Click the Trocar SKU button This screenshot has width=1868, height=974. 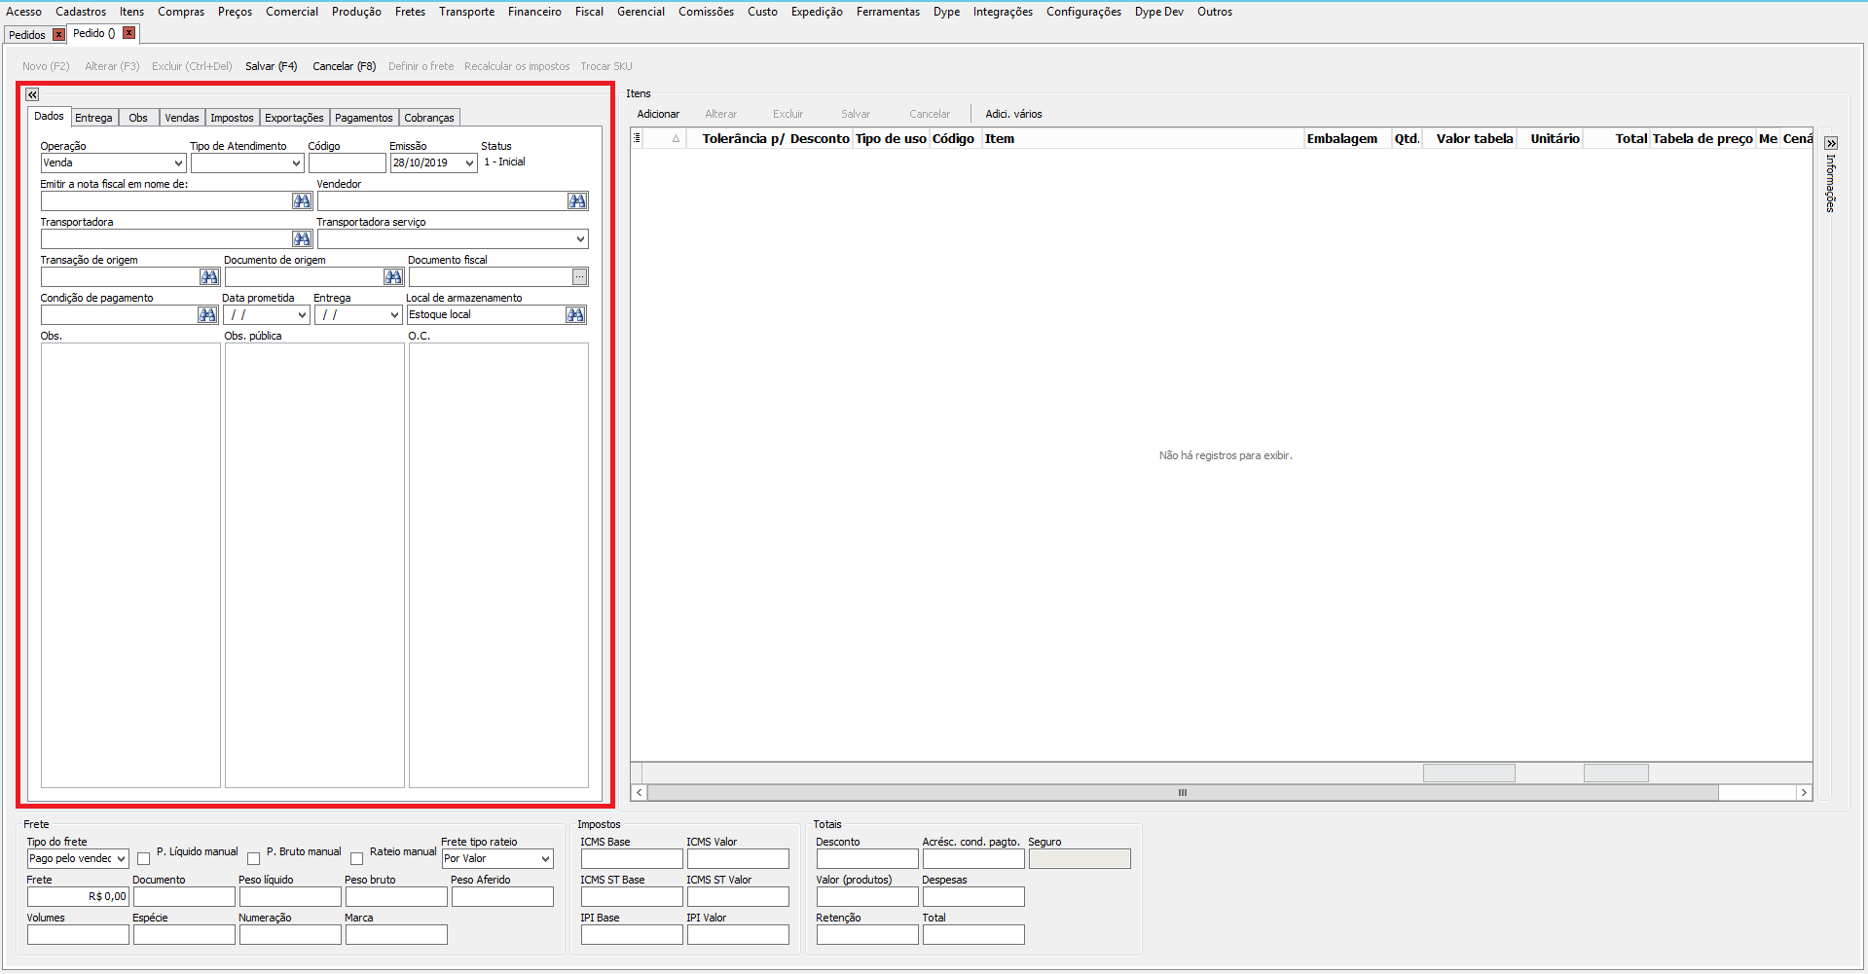coord(606,66)
